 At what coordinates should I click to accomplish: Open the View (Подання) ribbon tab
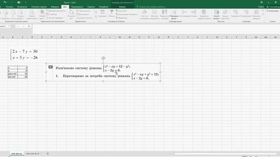point(91,7)
